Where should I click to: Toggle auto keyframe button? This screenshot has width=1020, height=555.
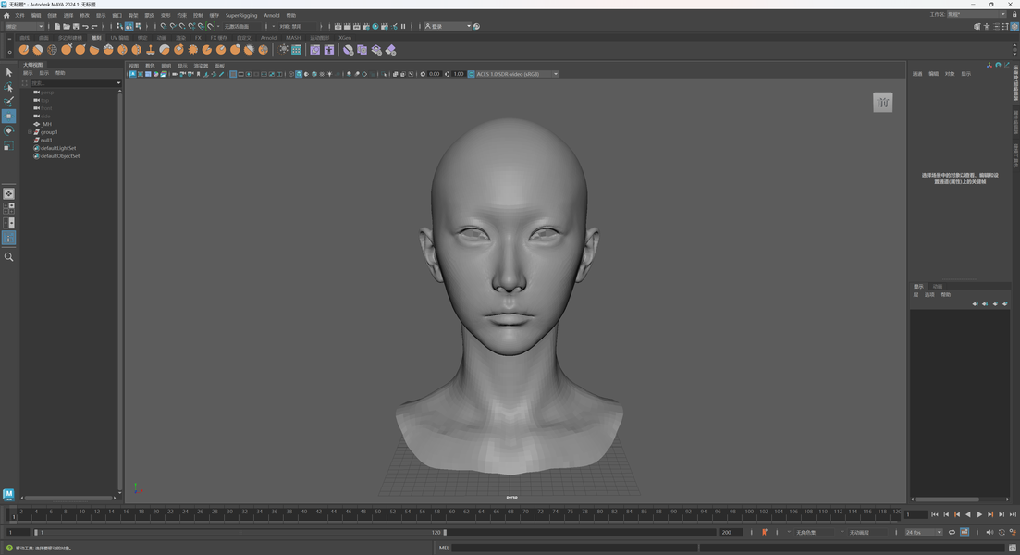[1002, 532]
